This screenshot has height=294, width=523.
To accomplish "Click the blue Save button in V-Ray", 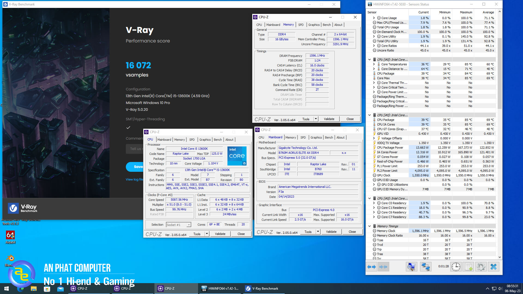I will tap(135, 167).
